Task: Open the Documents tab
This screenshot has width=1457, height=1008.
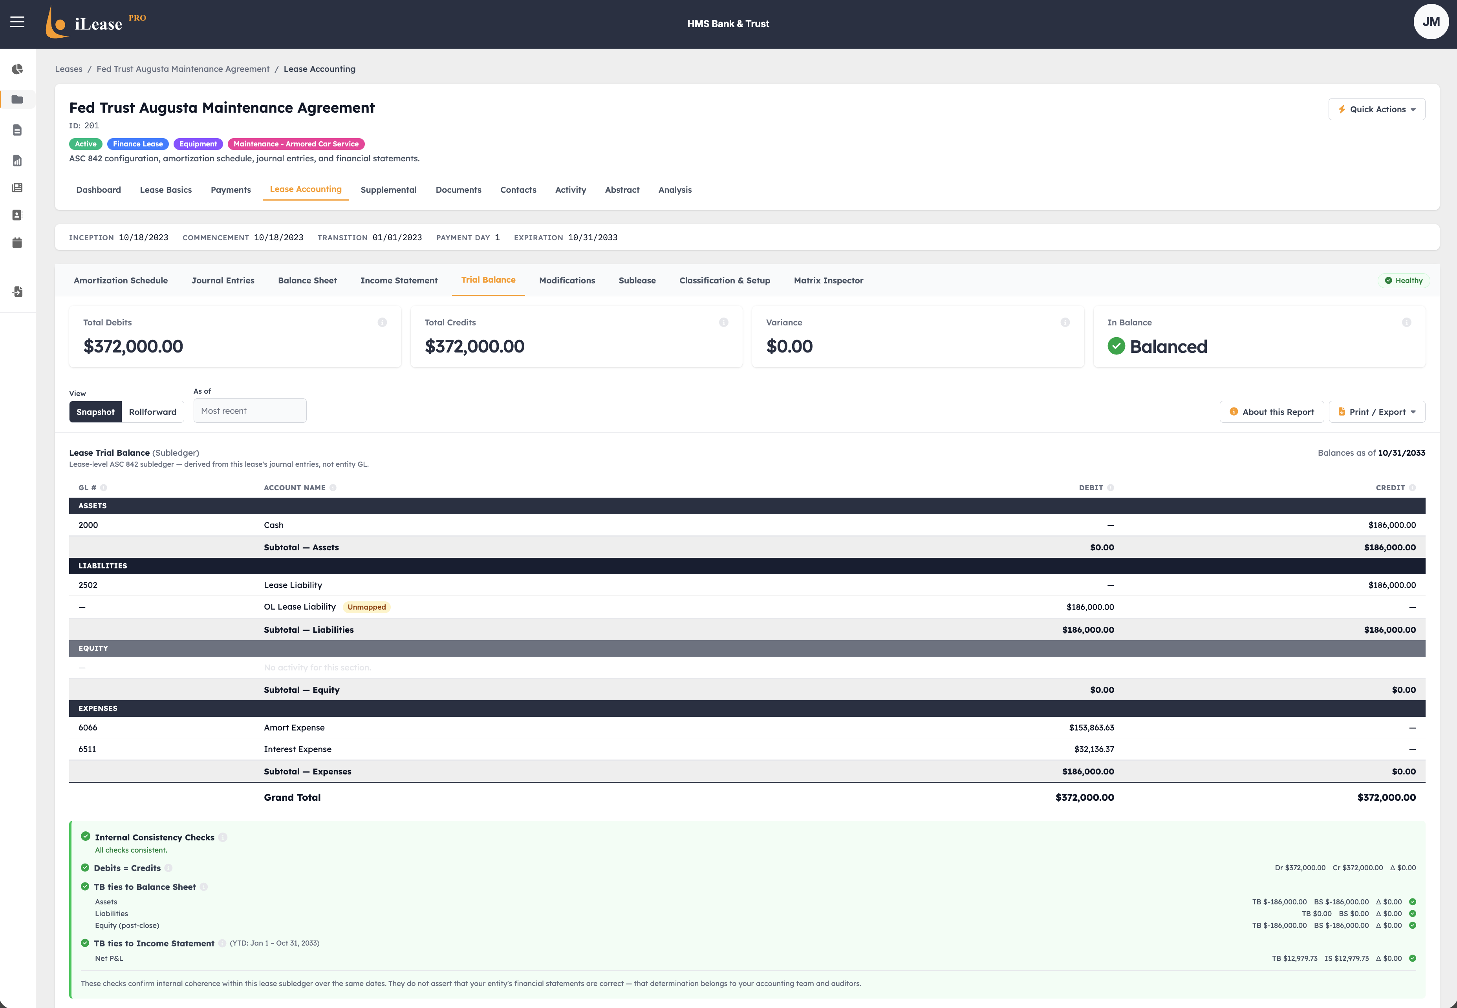Action: [x=459, y=190]
